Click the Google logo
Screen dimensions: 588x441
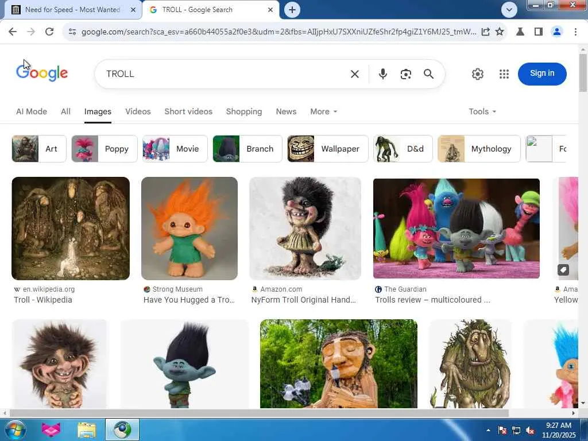click(41, 73)
